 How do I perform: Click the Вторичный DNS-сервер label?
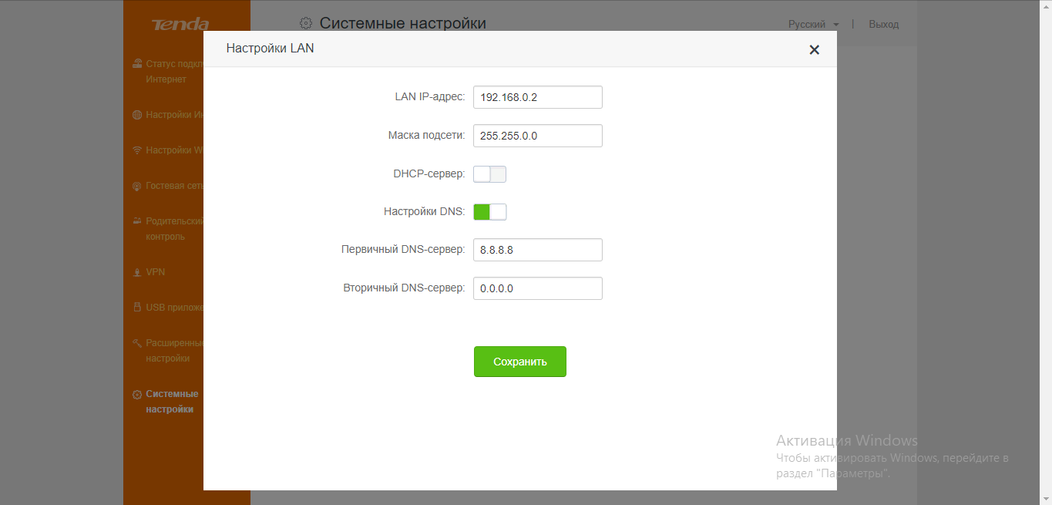coord(405,288)
